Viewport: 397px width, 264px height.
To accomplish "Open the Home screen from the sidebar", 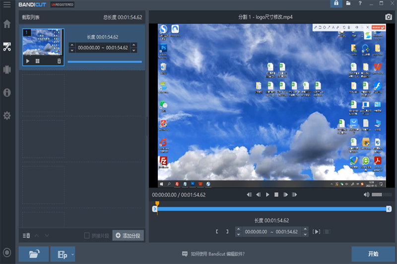I will (7, 24).
